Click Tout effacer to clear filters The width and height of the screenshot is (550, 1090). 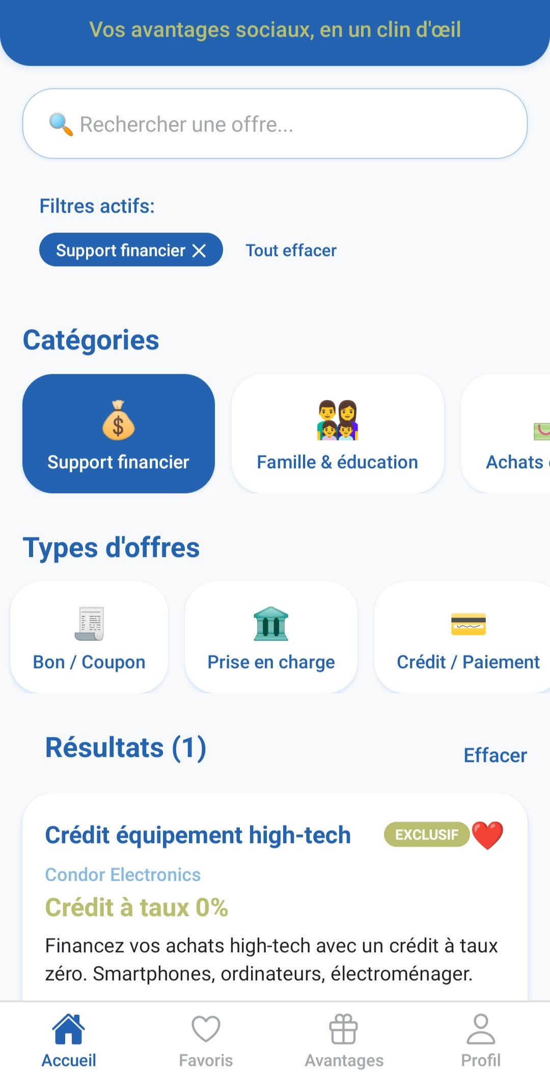290,250
